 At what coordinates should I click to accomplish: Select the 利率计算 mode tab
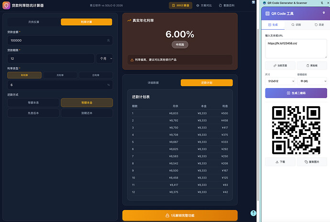pyautogui.click(x=86, y=22)
